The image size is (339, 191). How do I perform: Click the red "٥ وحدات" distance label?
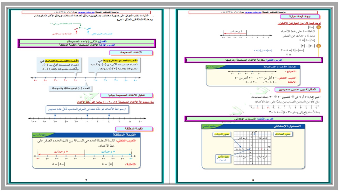61,151
